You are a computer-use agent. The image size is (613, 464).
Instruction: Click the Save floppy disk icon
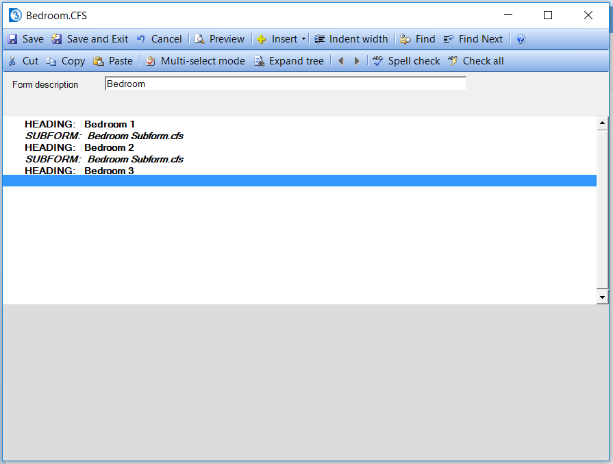pyautogui.click(x=12, y=39)
